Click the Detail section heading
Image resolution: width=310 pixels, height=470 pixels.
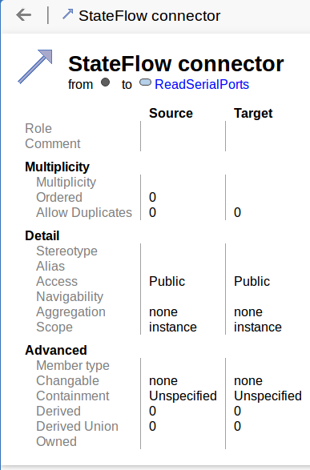tap(42, 235)
